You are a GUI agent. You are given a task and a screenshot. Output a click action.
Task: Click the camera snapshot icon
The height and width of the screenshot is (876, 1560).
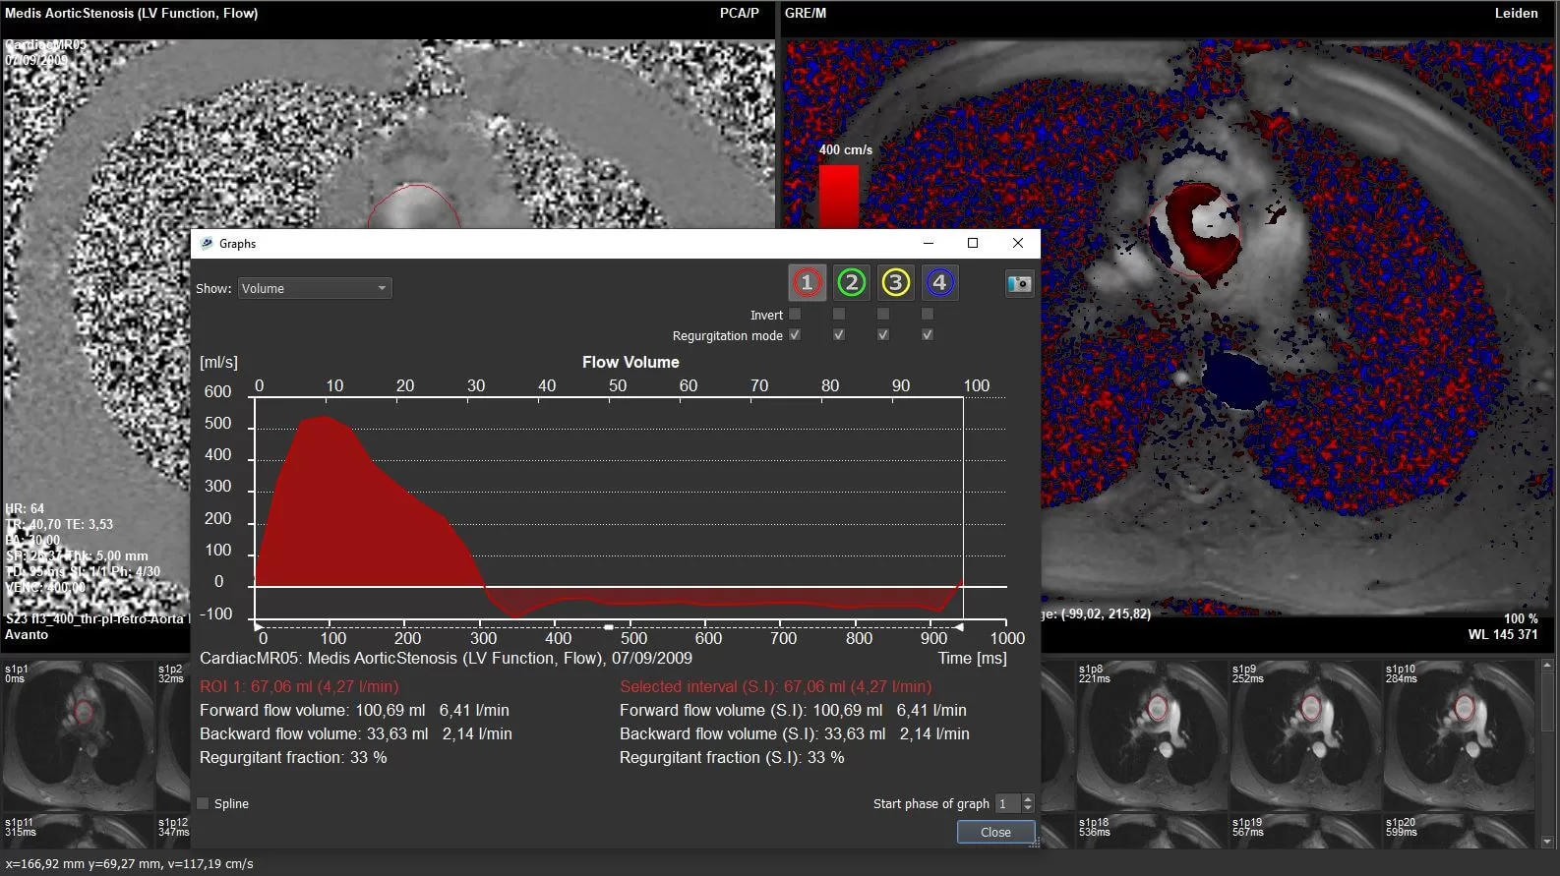click(1019, 284)
